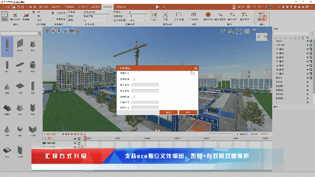Enable the password protection checkbox in dialog
The image size is (315, 177).
pos(133,79)
